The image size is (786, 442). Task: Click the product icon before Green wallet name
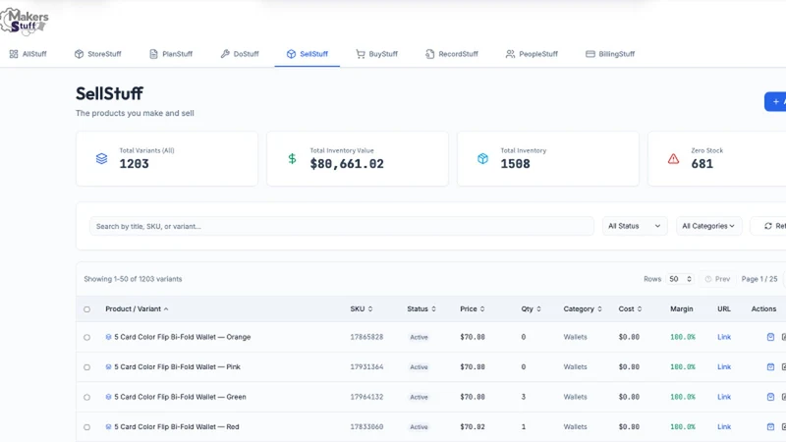point(108,397)
